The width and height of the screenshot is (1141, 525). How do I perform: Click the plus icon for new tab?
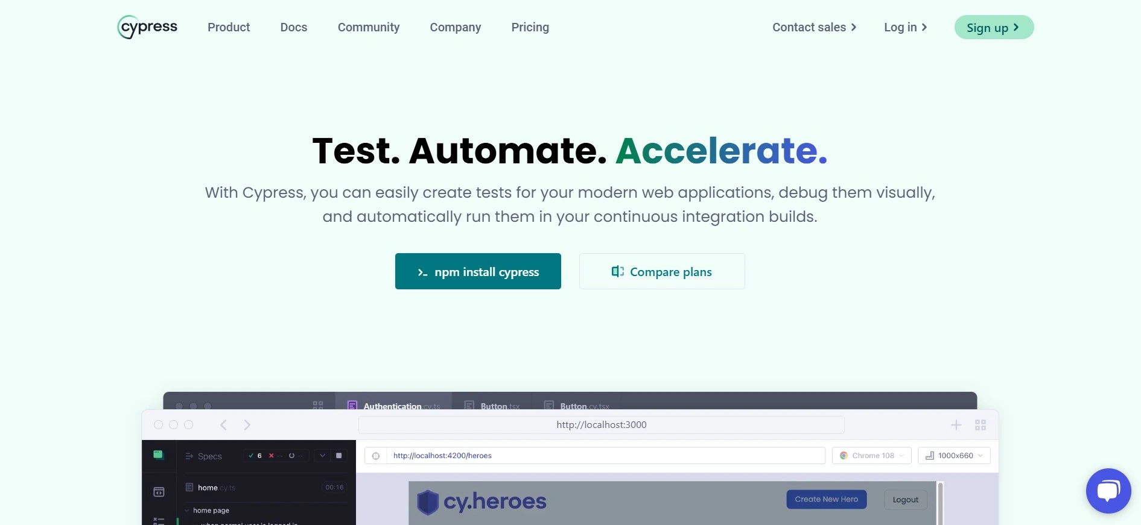tap(956, 425)
